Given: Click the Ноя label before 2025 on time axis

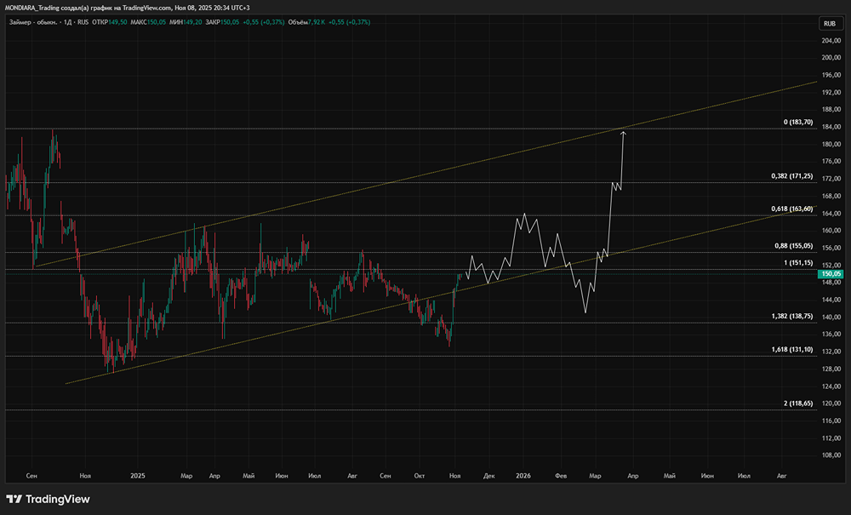Looking at the screenshot, I should pyautogui.click(x=83, y=474).
